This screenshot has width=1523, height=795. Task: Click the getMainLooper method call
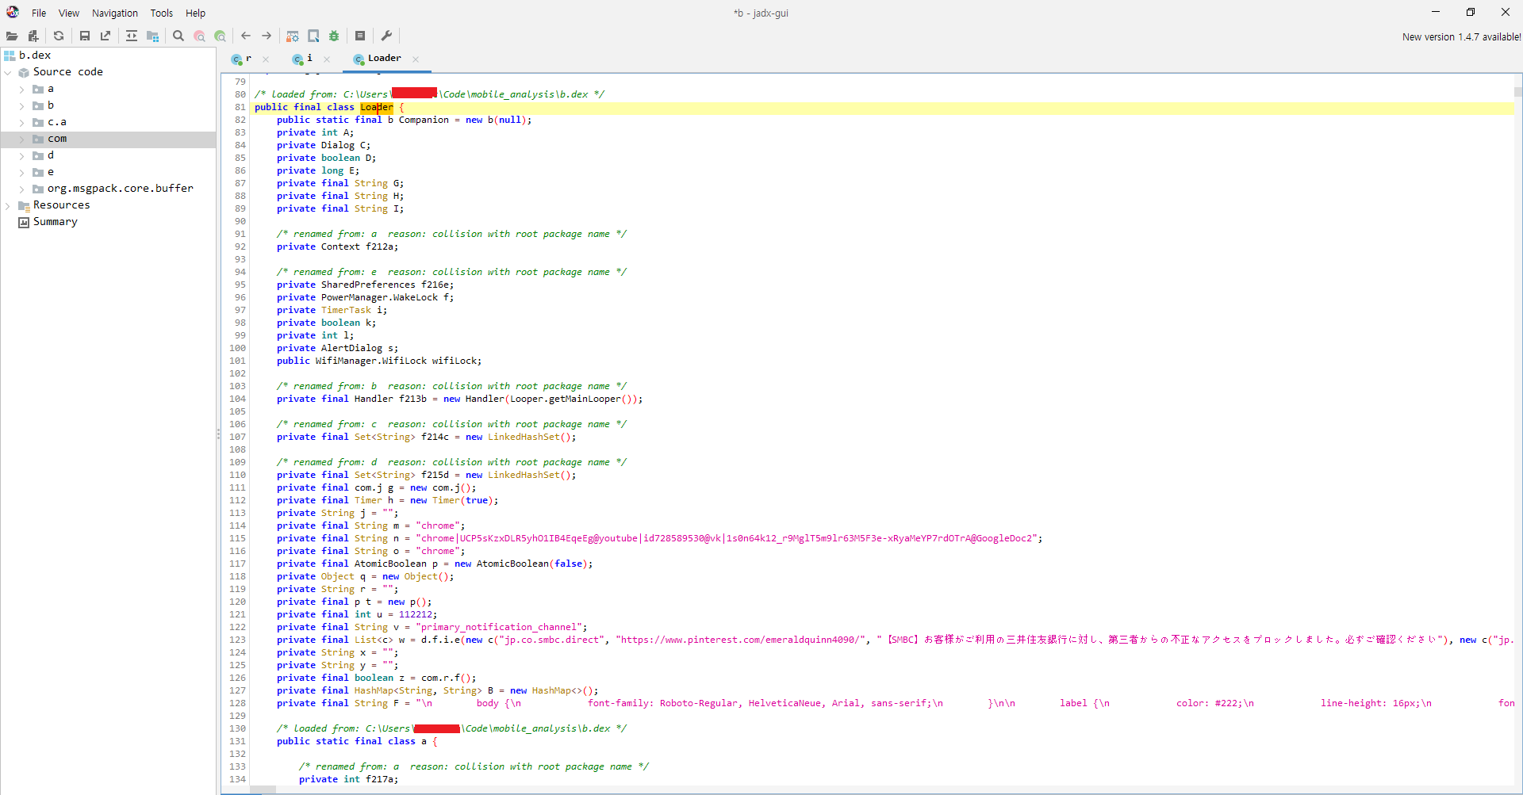[585, 399]
